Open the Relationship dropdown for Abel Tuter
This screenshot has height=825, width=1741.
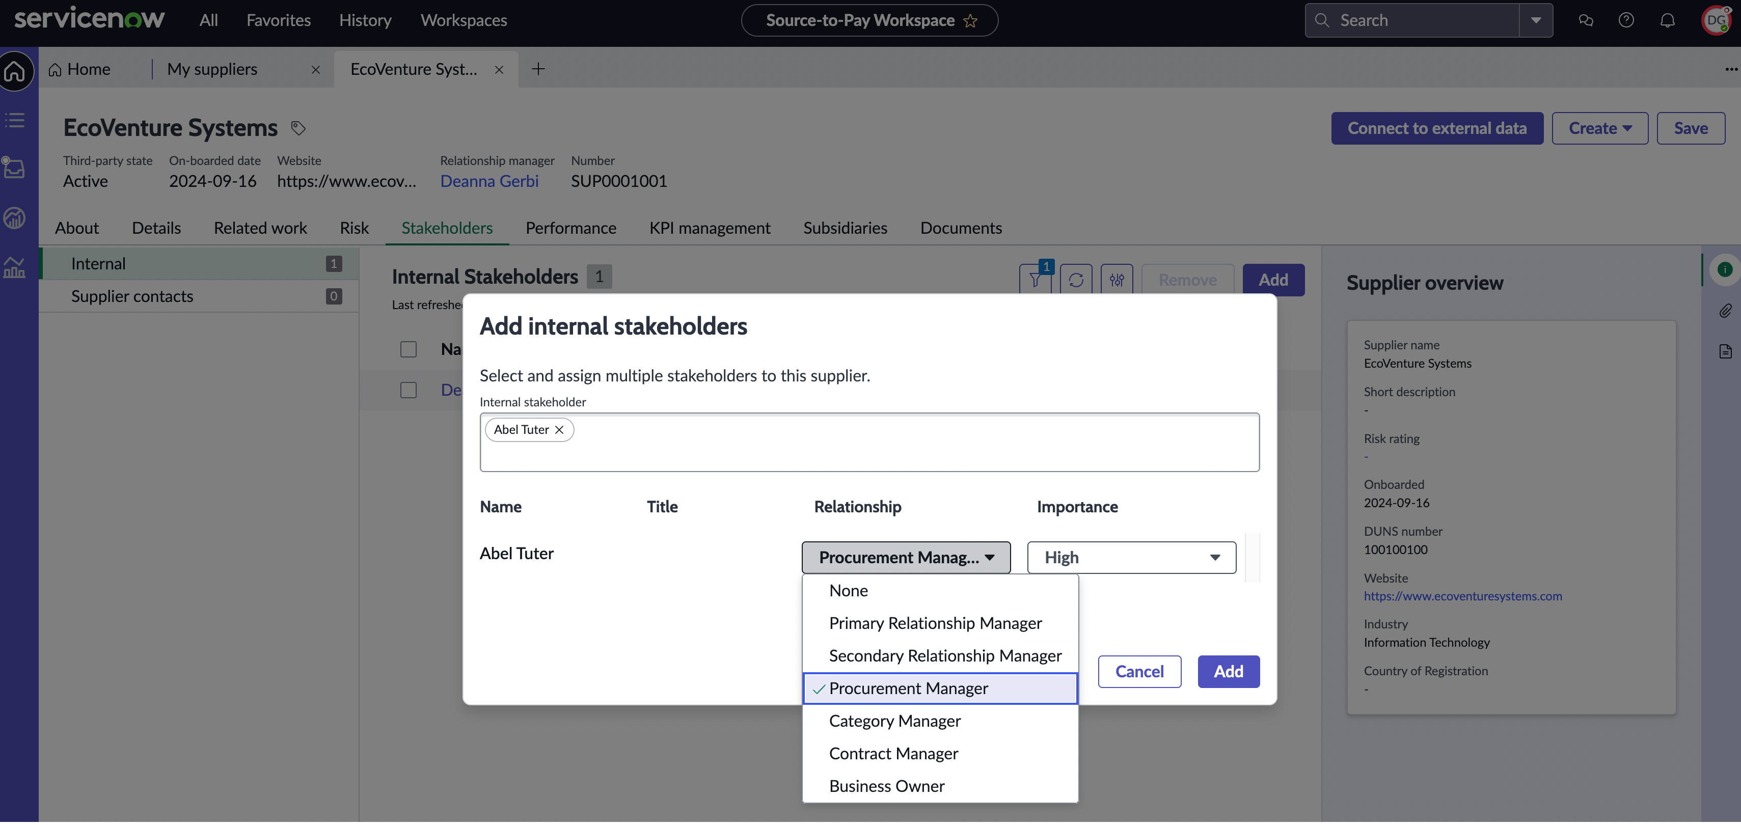(x=906, y=558)
